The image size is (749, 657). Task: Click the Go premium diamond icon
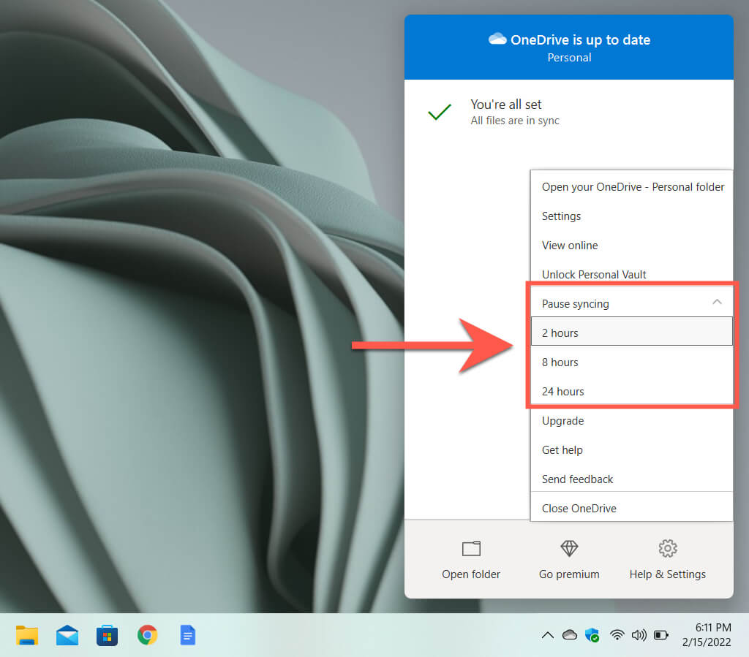(569, 549)
